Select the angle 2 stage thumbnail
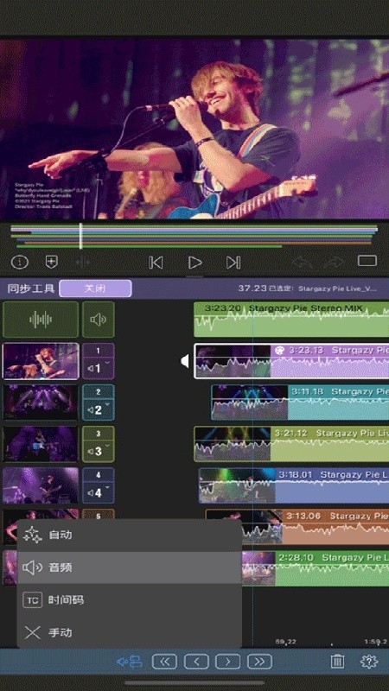389x691 pixels. pyautogui.click(x=41, y=403)
